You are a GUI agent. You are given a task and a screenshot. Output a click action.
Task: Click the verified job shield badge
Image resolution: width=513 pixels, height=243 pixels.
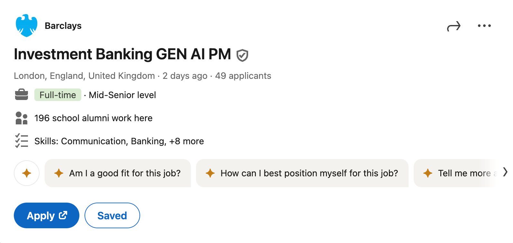coord(242,55)
